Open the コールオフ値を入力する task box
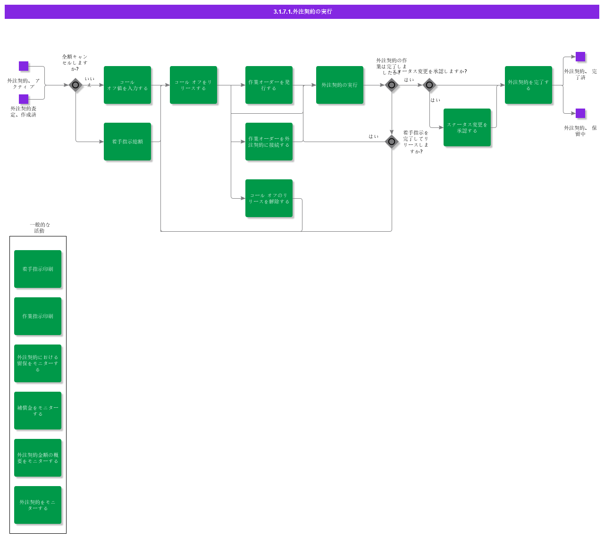The height and width of the screenshot is (538, 604). 127,85
